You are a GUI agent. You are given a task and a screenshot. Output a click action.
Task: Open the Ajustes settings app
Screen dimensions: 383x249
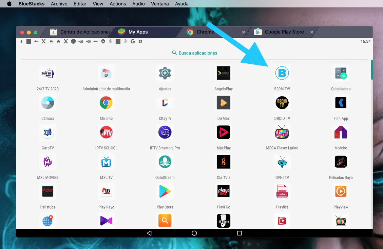[x=165, y=73]
